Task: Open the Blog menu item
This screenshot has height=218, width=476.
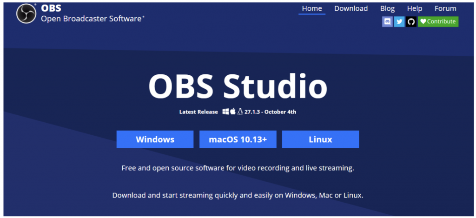Action: click(x=387, y=8)
